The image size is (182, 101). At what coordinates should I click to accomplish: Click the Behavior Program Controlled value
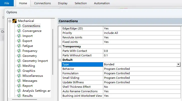[x=142, y=69]
